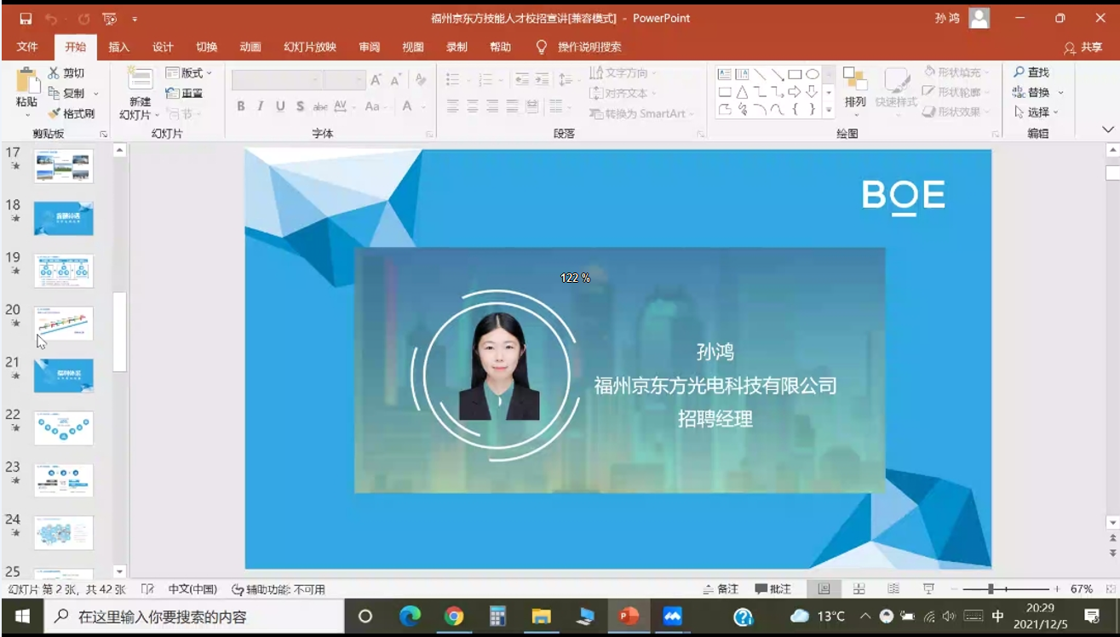Launch PowerPoint from the Windows taskbar
This screenshot has width=1120, height=637.
pyautogui.click(x=629, y=616)
